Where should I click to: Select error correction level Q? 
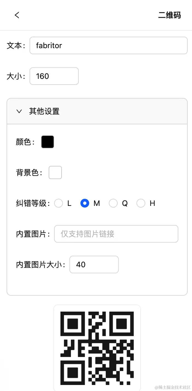tap(113, 203)
